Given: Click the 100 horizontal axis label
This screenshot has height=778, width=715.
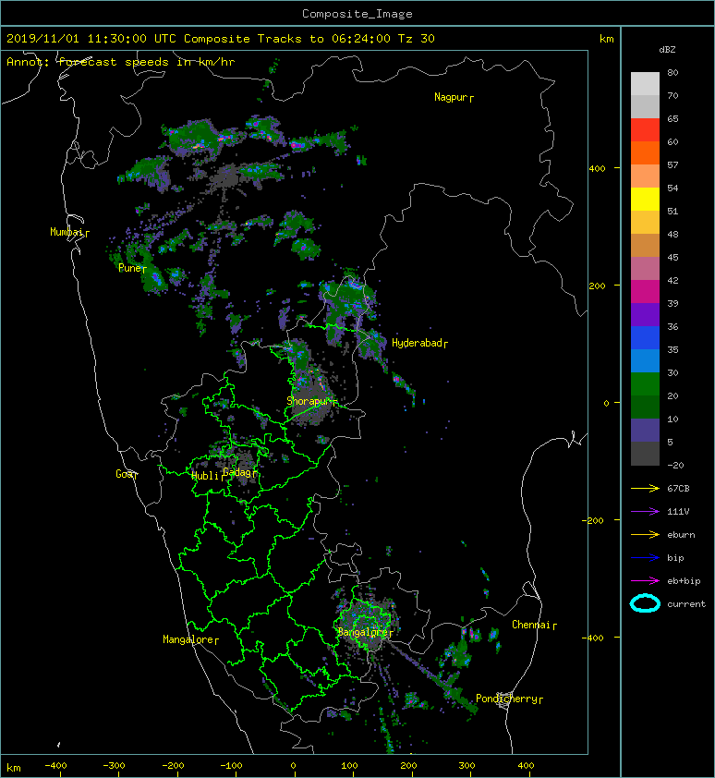Looking at the screenshot, I should coord(350,766).
